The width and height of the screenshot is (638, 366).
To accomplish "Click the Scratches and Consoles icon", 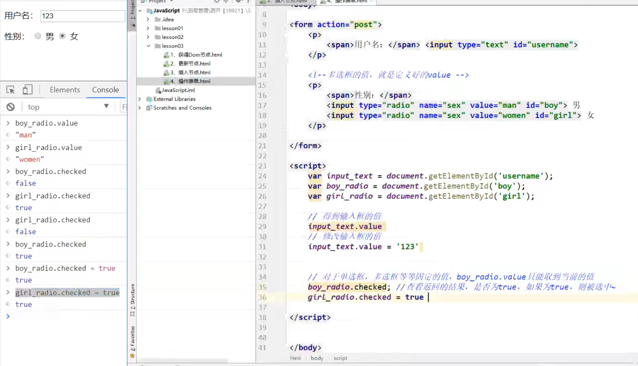I will click(x=149, y=108).
